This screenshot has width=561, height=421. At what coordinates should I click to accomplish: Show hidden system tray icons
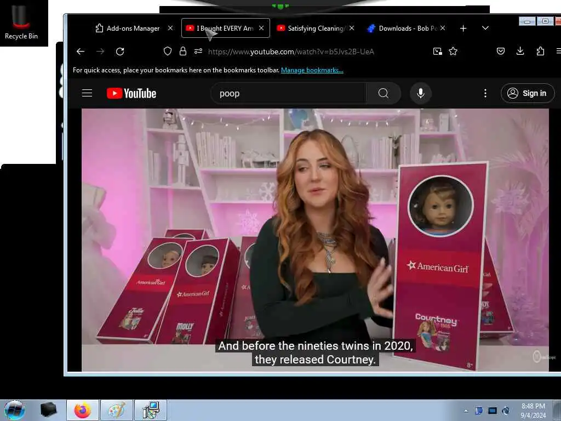tap(466, 411)
